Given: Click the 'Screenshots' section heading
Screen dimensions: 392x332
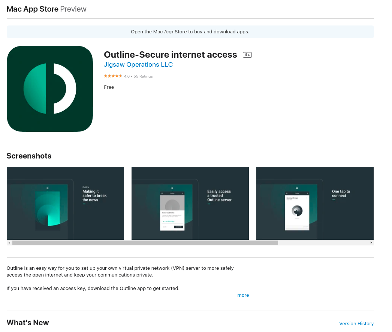Looking at the screenshot, I should (x=29, y=156).
